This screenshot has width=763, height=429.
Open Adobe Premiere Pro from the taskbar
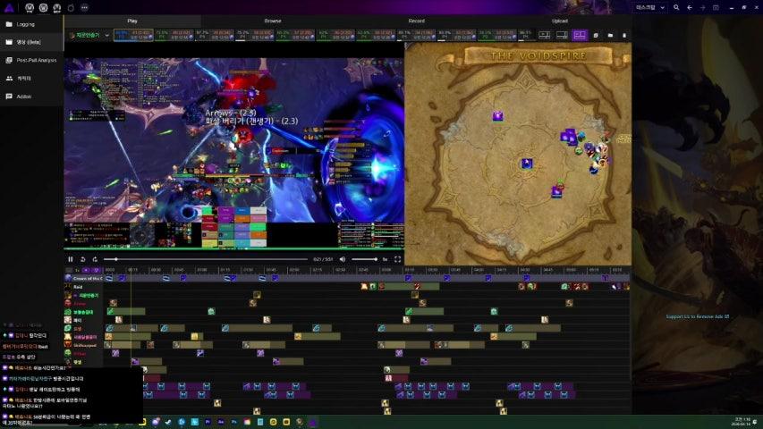208,422
